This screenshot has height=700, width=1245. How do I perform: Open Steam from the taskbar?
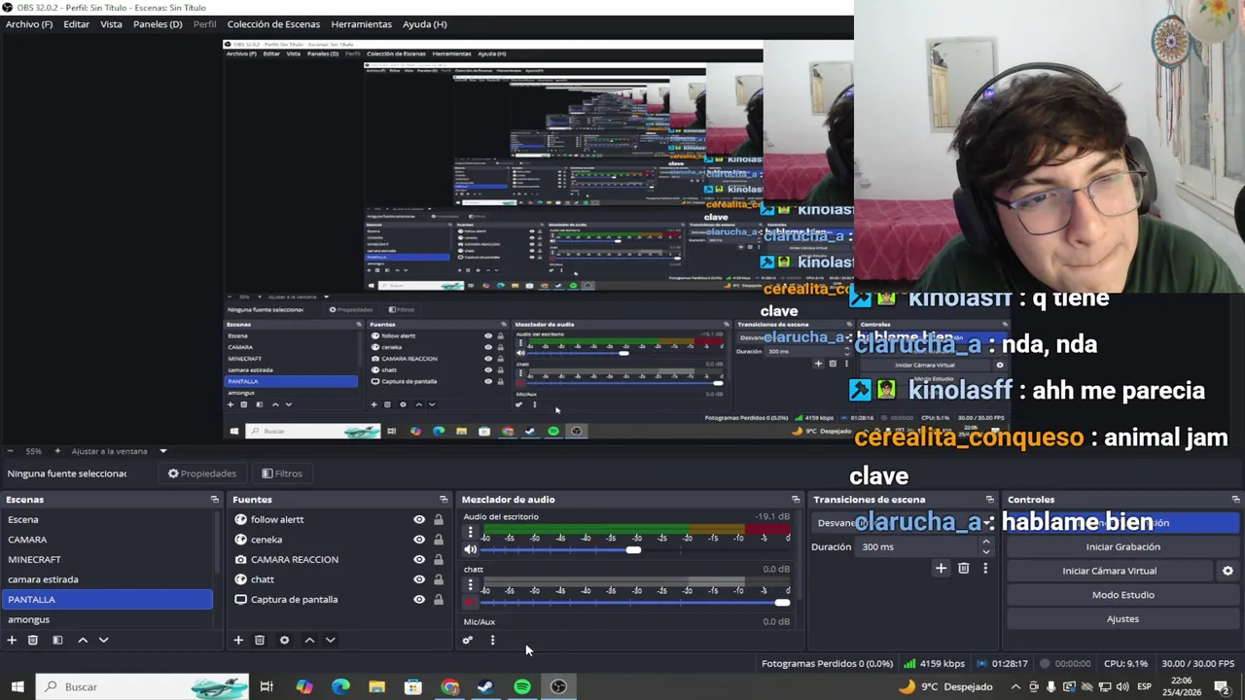coord(485,686)
